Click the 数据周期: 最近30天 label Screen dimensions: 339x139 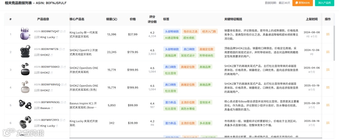(x=277, y=3)
